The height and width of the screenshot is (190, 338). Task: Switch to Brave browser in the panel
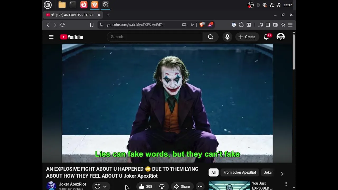click(x=95, y=5)
